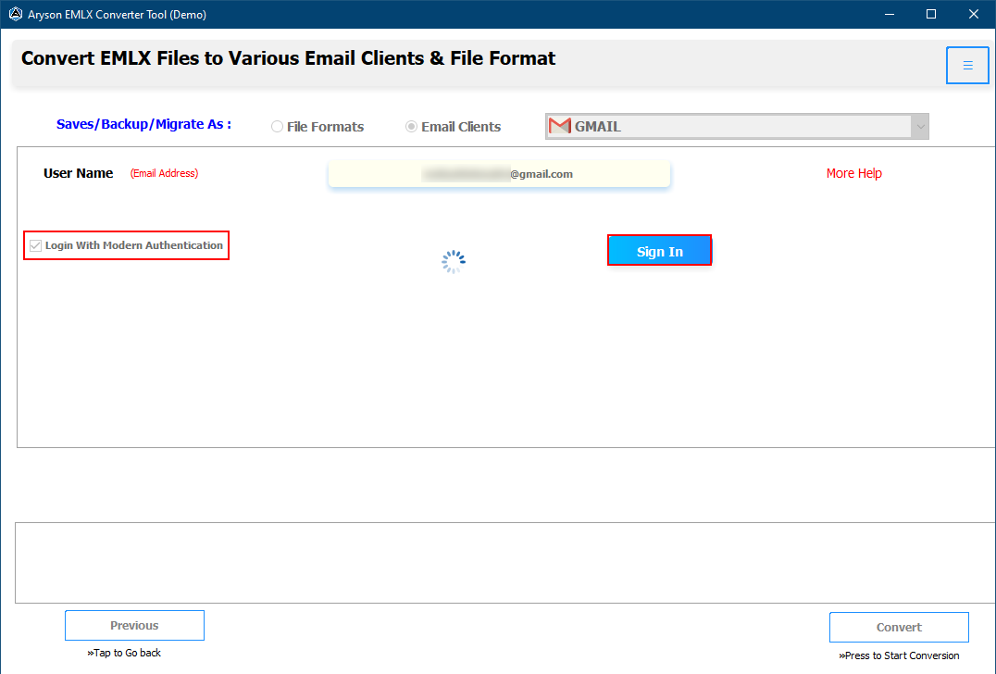Click the Convert button

pyautogui.click(x=899, y=627)
